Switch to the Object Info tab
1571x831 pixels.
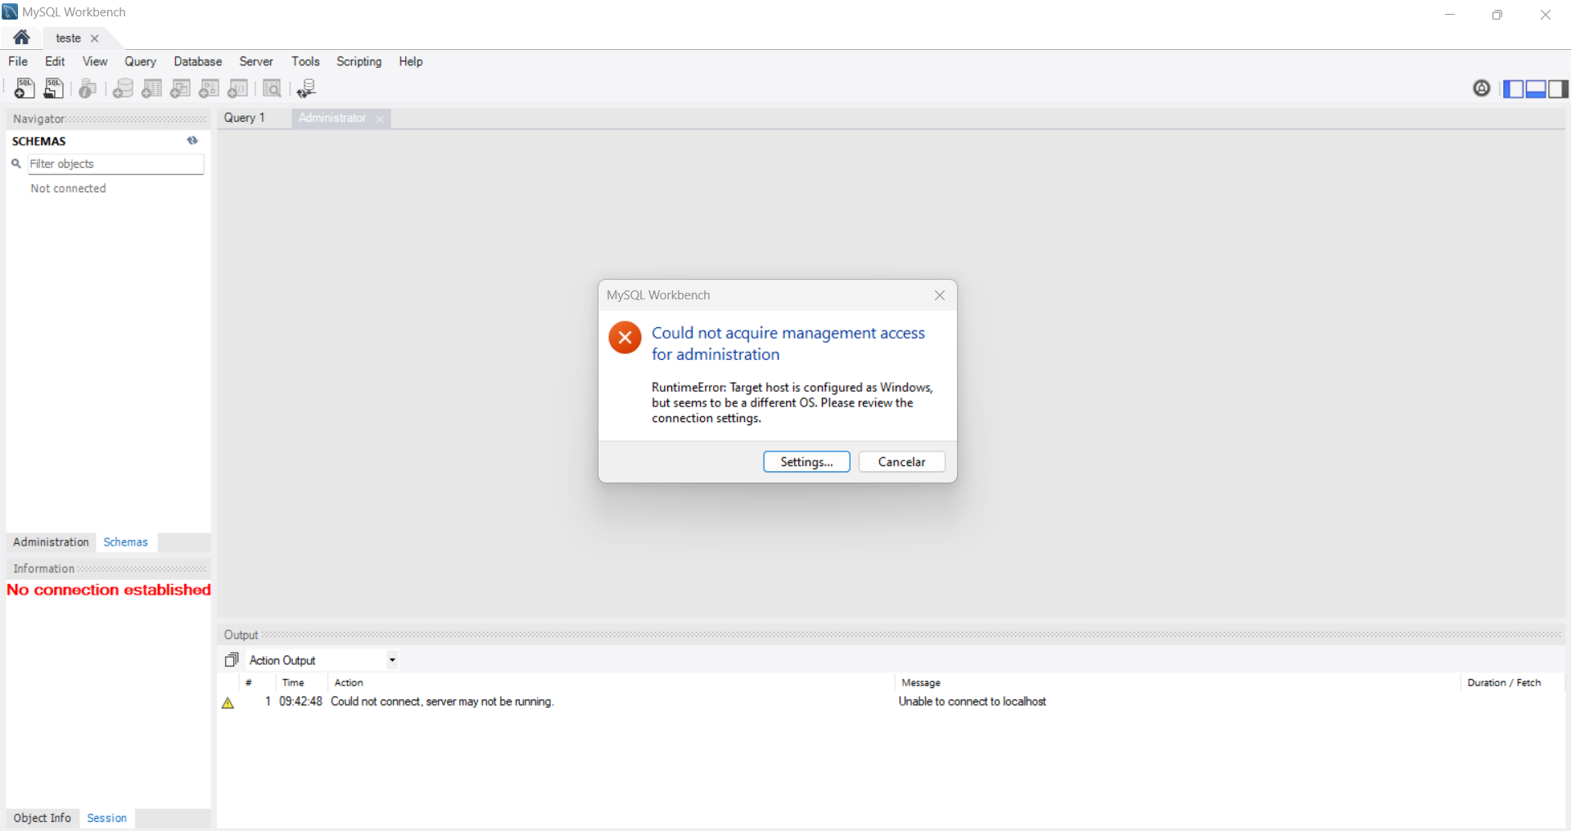[x=42, y=818]
